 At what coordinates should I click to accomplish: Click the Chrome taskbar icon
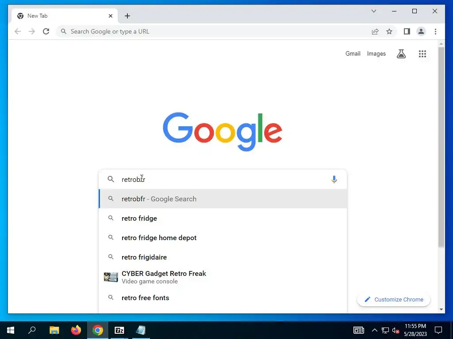[98, 330]
